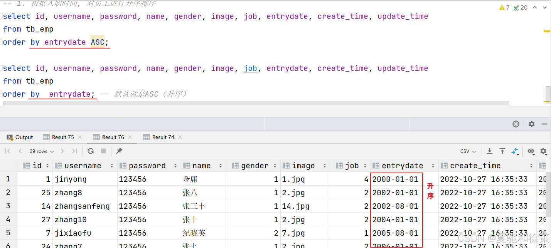Click the export data download icon

(490, 151)
